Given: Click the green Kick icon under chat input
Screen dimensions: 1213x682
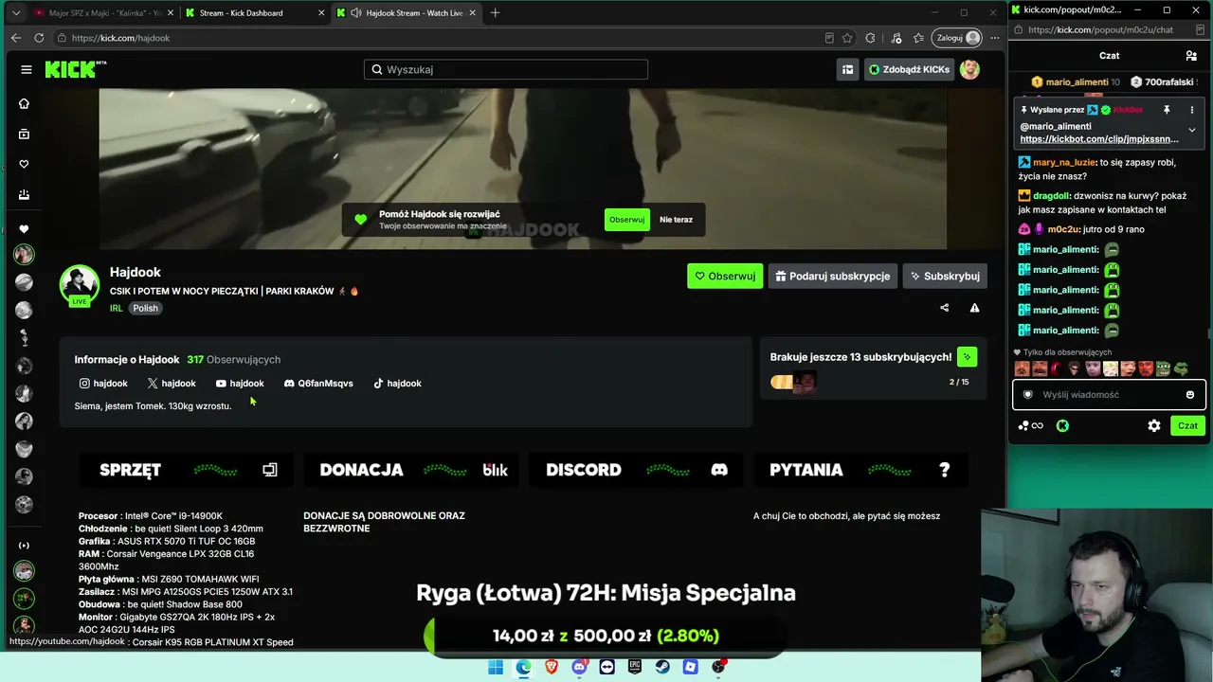Looking at the screenshot, I should [1062, 426].
